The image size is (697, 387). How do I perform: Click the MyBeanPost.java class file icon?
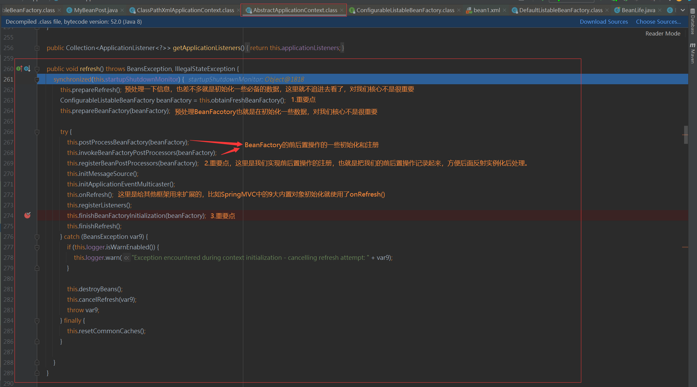(69, 10)
